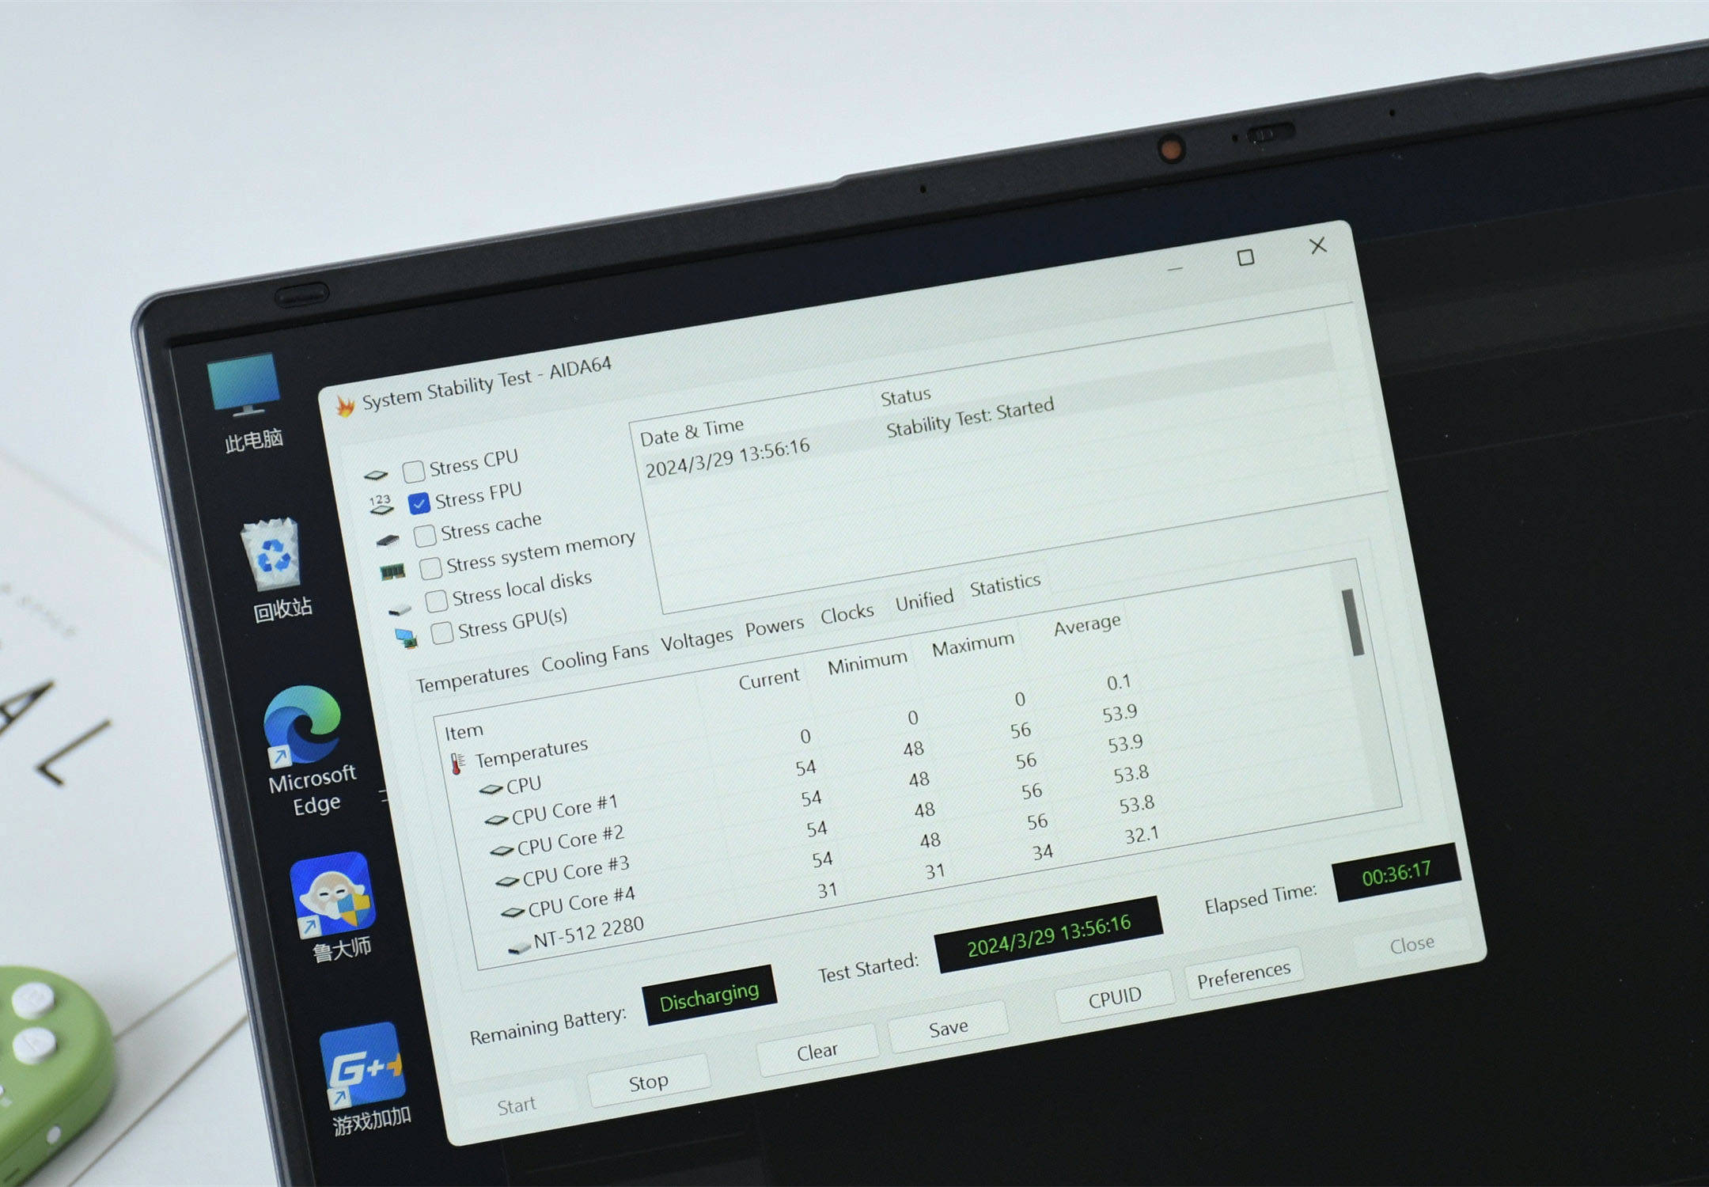Screen dimensions: 1709x1187
Task: Enable the Stress GPU(s) checkbox
Action: point(441,632)
